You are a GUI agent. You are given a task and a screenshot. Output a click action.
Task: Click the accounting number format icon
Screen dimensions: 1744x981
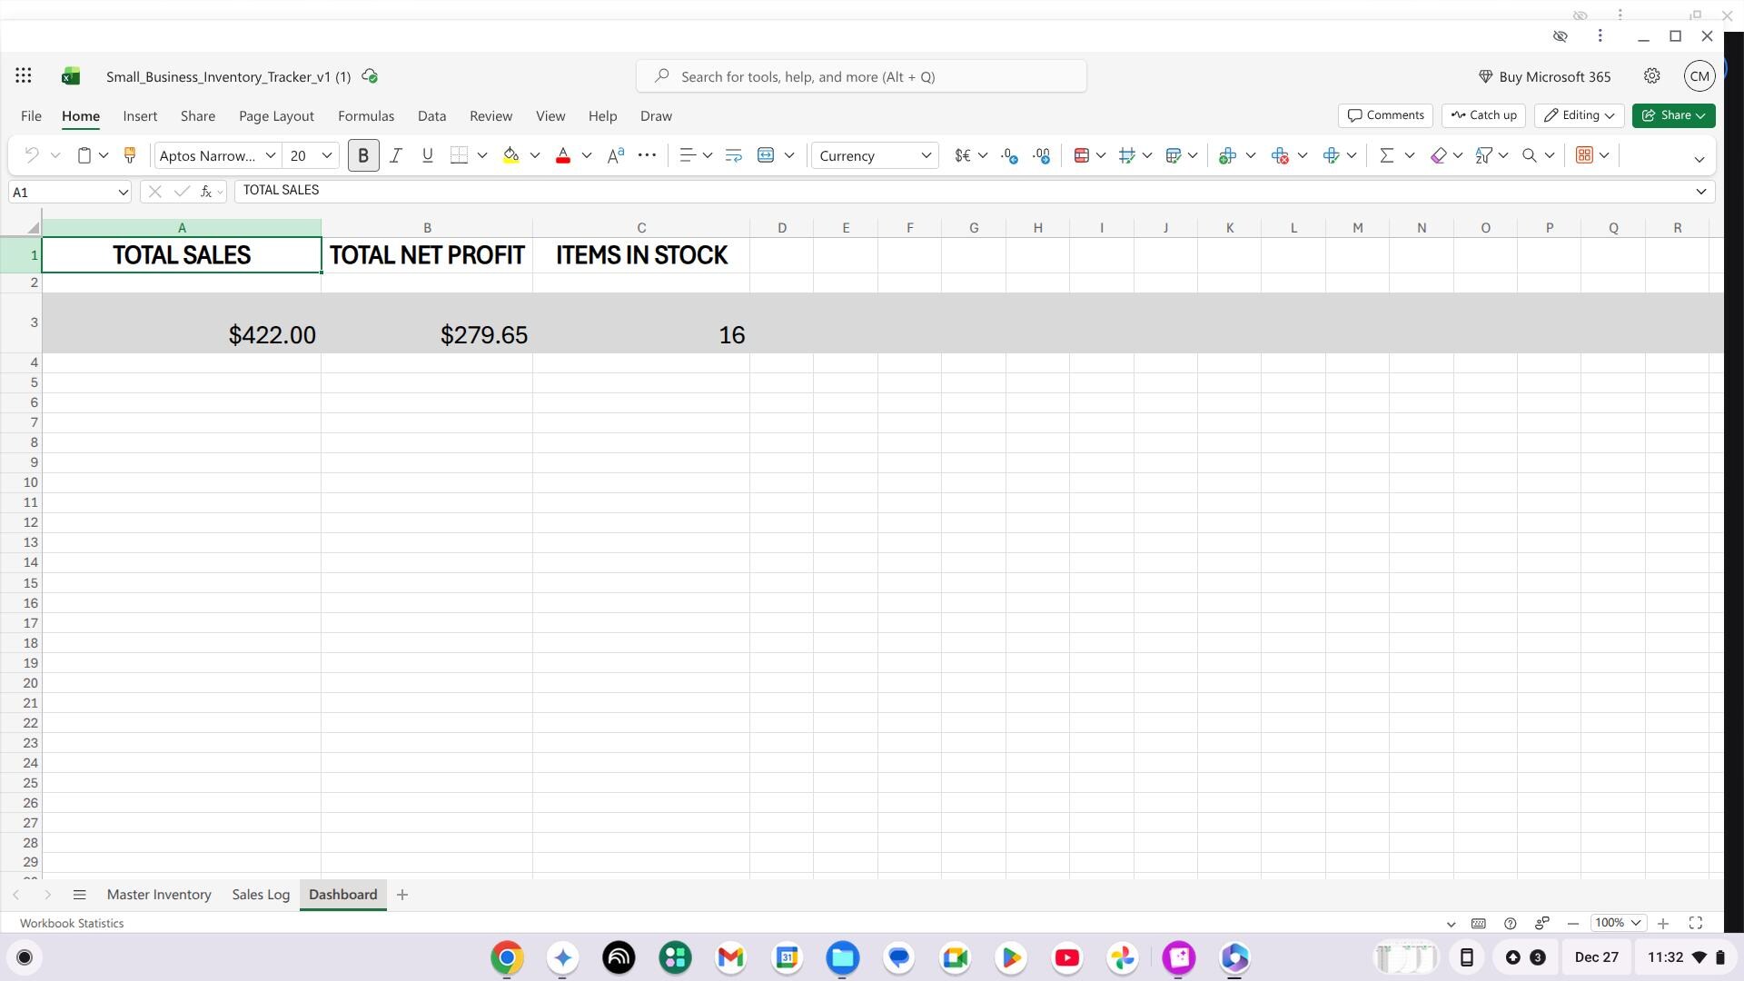tap(963, 156)
